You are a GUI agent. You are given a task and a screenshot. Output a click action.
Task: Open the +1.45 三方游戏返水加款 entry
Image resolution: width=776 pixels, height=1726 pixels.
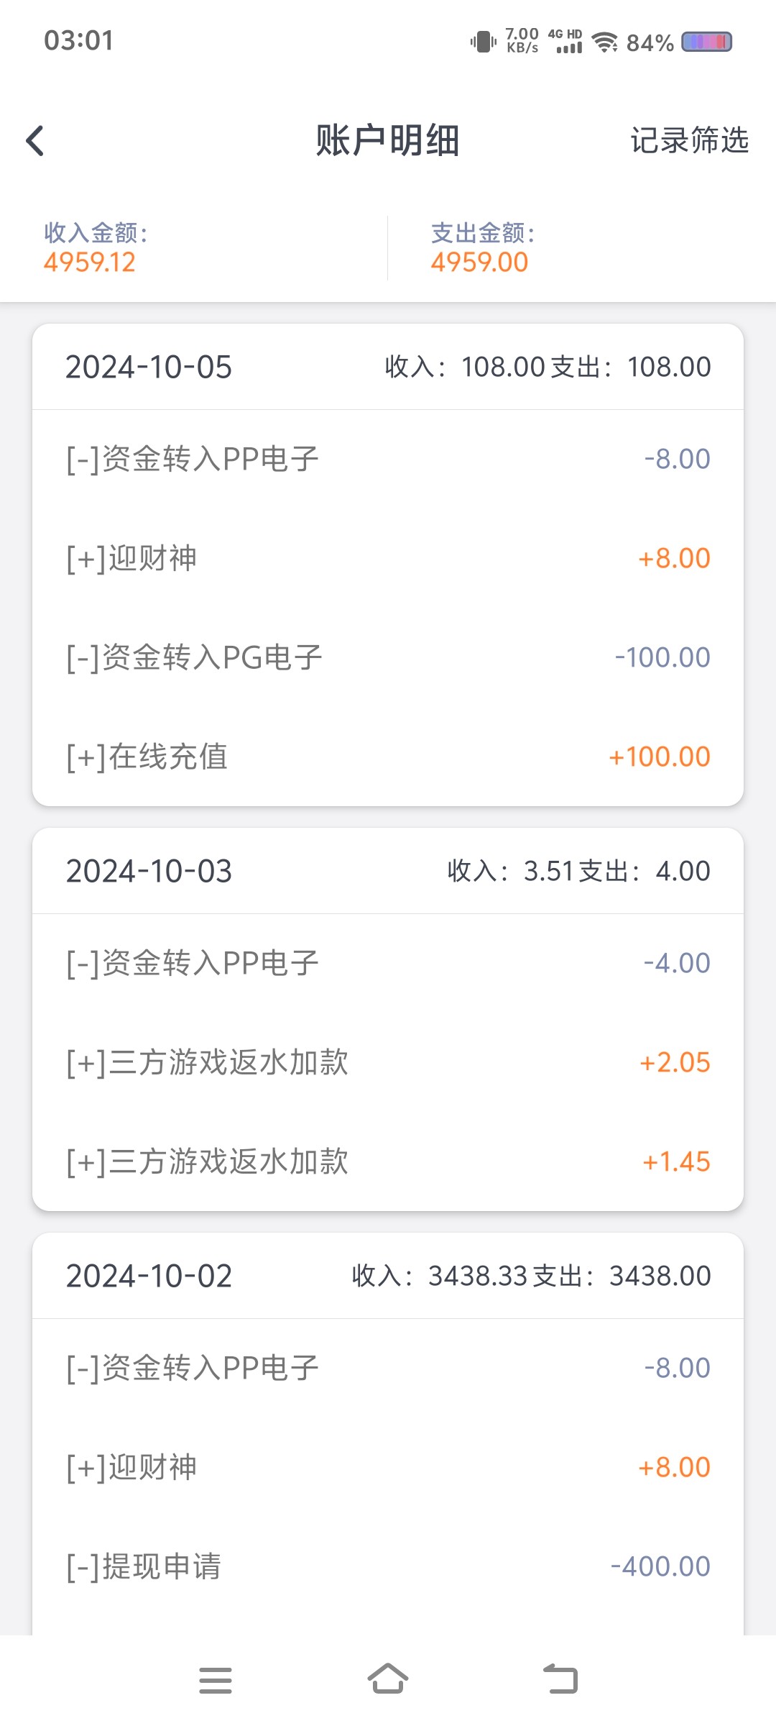point(388,1161)
